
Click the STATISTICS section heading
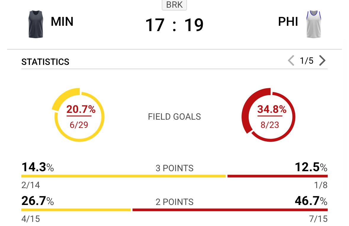45,62
